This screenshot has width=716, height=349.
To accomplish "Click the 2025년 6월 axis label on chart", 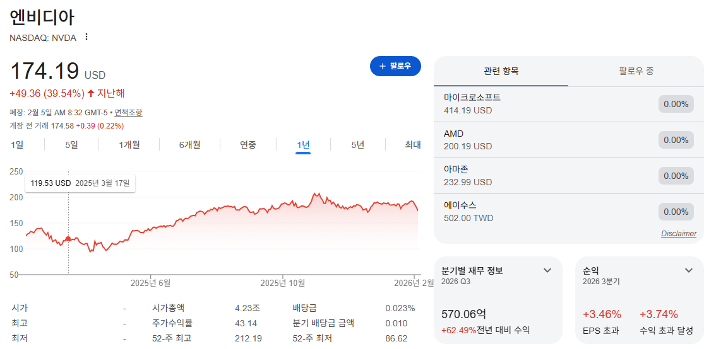I will (x=151, y=282).
